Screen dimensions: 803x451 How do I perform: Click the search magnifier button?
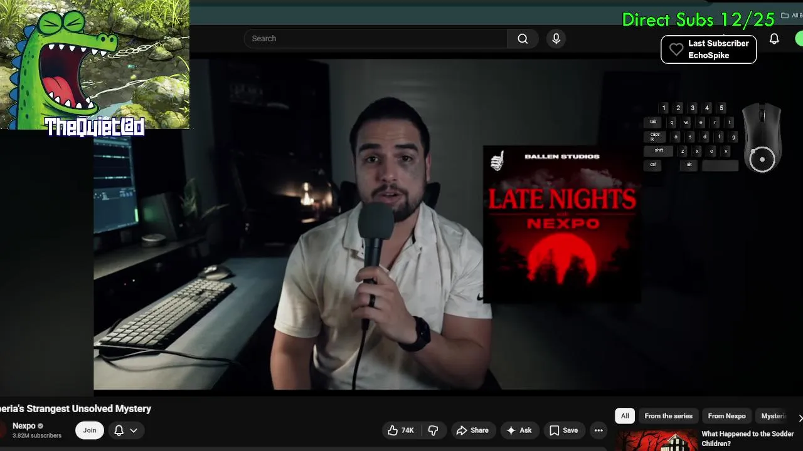tap(523, 39)
